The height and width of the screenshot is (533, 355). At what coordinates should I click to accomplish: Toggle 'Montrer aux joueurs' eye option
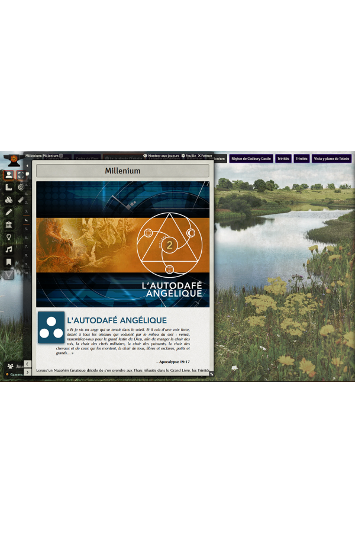coord(161,156)
